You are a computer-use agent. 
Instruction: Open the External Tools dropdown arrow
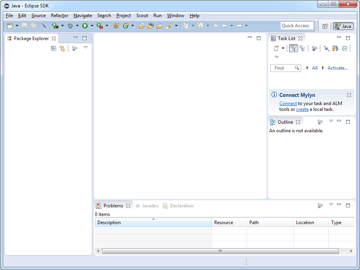coord(107,26)
